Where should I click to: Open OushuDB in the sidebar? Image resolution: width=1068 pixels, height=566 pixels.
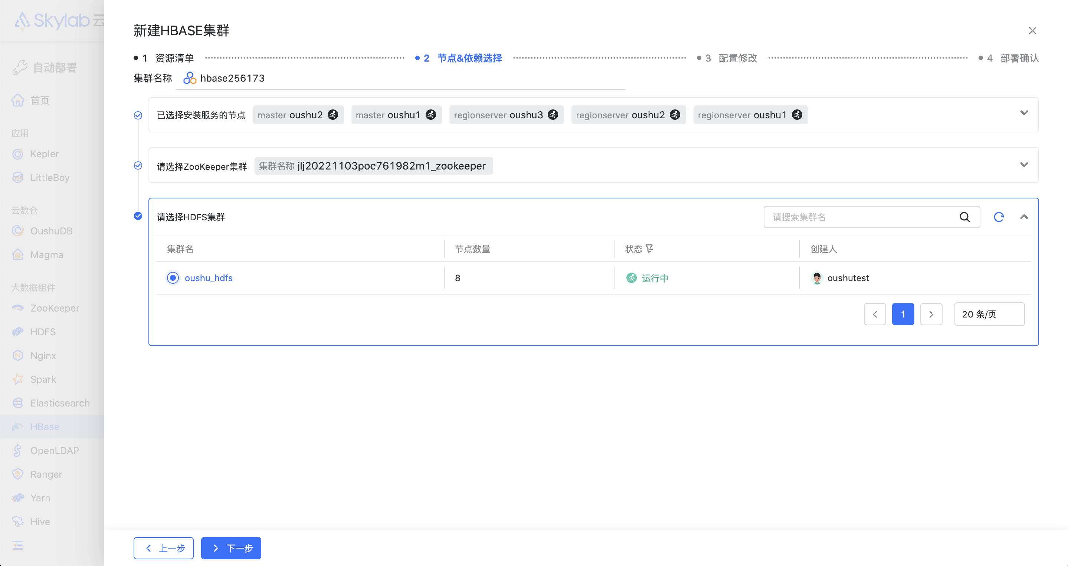(52, 231)
